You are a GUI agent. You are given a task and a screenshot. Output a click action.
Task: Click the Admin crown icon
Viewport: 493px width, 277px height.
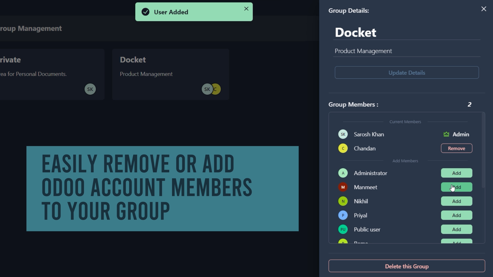(446, 134)
